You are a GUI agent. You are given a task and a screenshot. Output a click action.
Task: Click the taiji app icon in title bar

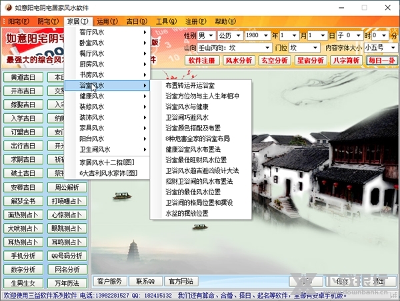pos(9,7)
